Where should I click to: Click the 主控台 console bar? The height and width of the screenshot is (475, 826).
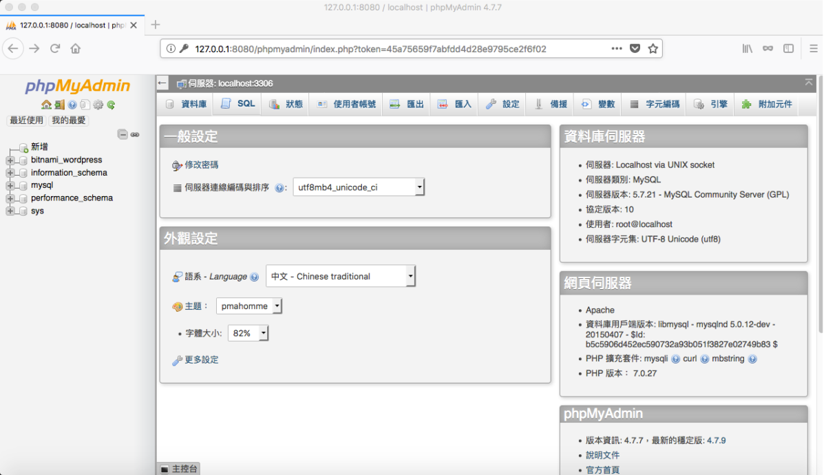[x=180, y=469]
